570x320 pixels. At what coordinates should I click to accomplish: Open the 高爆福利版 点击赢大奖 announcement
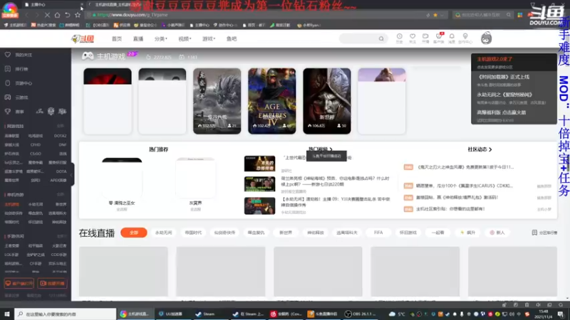502,112
